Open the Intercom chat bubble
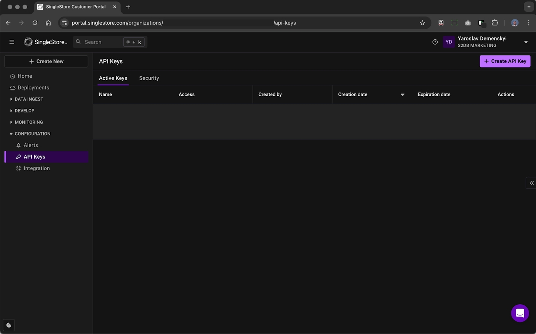 pos(520,313)
